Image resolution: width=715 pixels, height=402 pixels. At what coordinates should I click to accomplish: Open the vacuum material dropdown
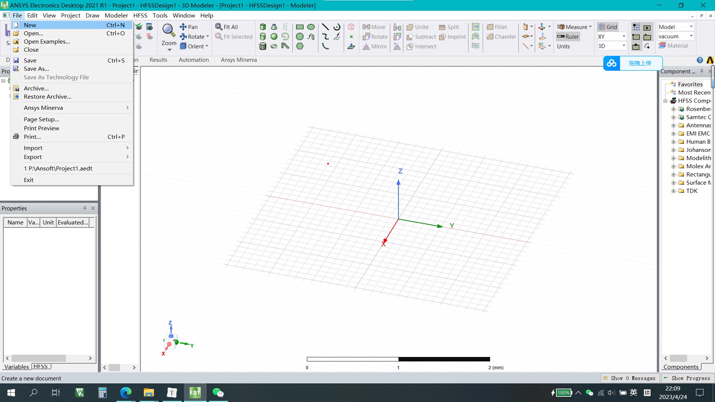click(x=691, y=36)
